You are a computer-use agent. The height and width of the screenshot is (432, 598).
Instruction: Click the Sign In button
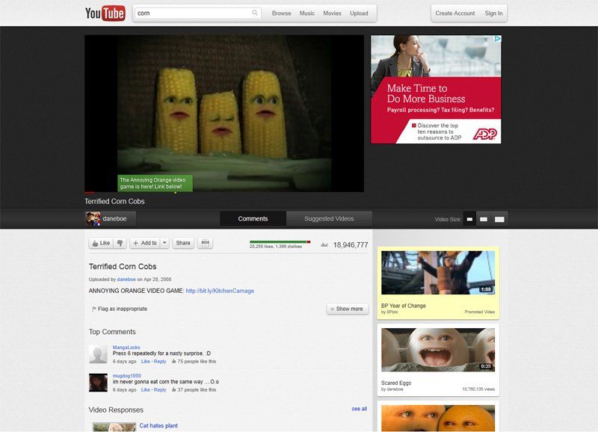pos(493,13)
